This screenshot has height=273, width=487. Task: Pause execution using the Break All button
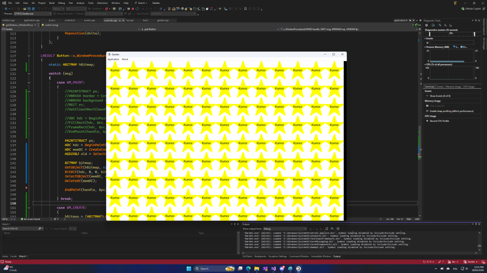128,9
